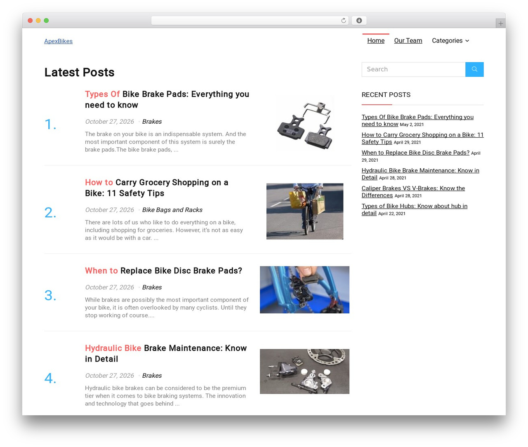Click the post number '1.' marker
528x447 pixels.
50,124
